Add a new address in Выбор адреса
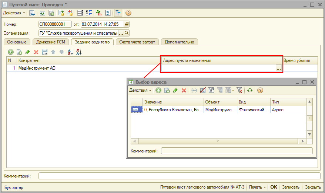This screenshot has height=193, width=325. [x=158, y=90]
